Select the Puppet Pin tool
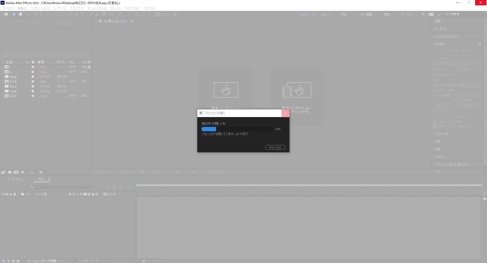487x263 pixels. click(x=120, y=14)
